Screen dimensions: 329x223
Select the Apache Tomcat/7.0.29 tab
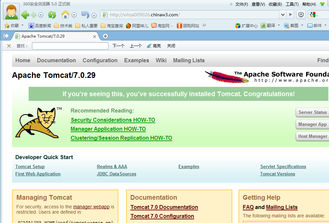[55, 36]
